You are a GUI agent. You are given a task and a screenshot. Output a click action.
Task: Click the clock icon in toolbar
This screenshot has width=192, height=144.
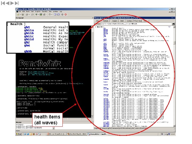50,15
